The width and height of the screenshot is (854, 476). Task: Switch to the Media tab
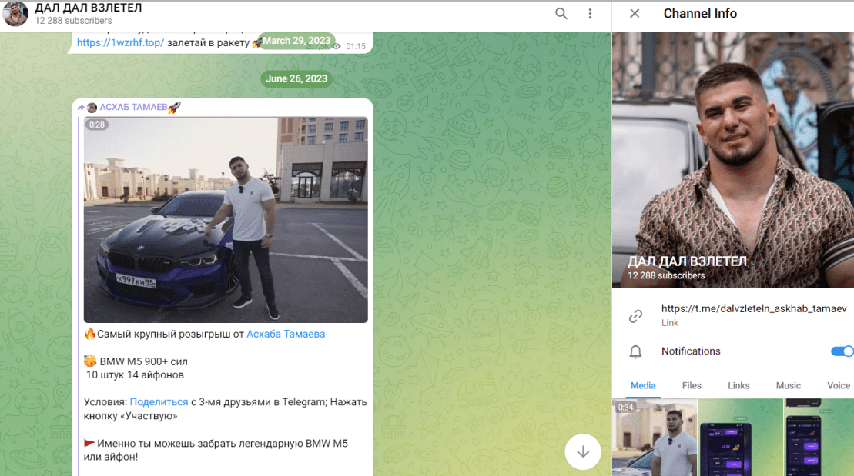point(643,386)
